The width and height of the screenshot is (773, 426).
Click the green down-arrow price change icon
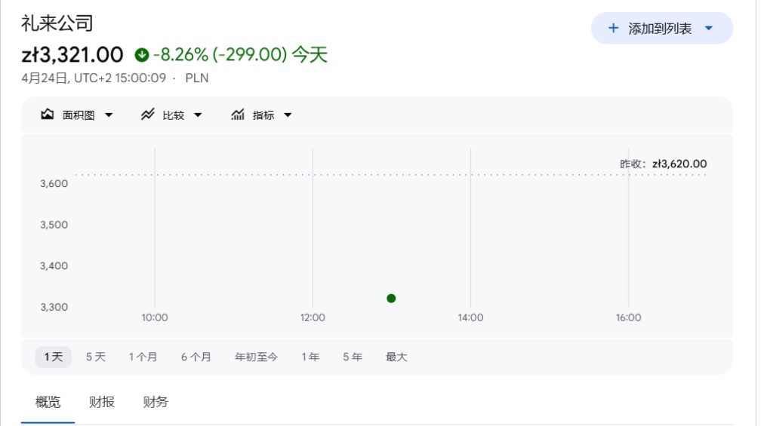[x=142, y=55]
